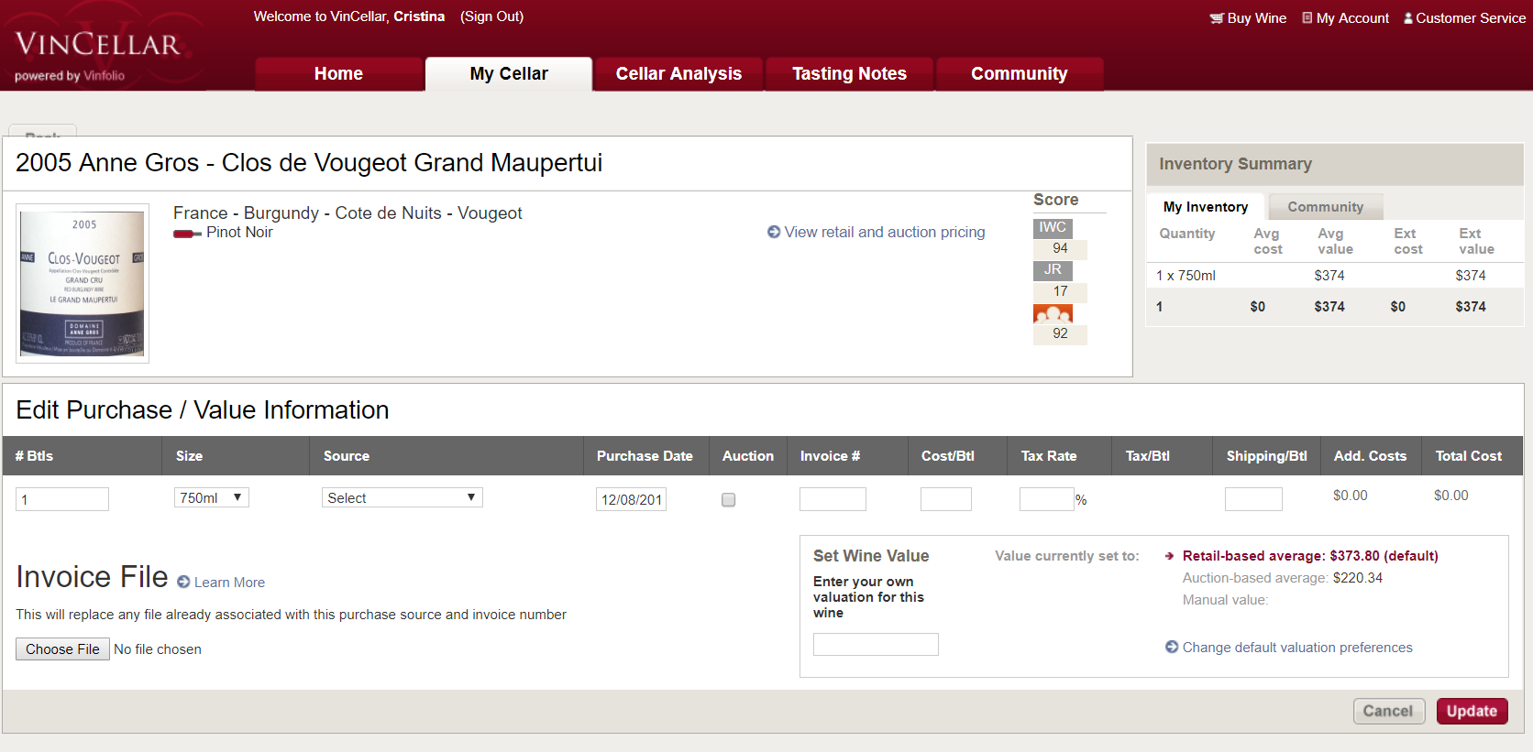Click arrow icon beside Change default valuation preferences
The width and height of the screenshot is (1533, 752).
(x=1172, y=647)
